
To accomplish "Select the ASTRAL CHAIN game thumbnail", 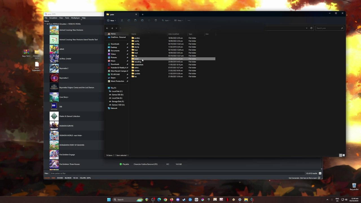I will (54, 59).
